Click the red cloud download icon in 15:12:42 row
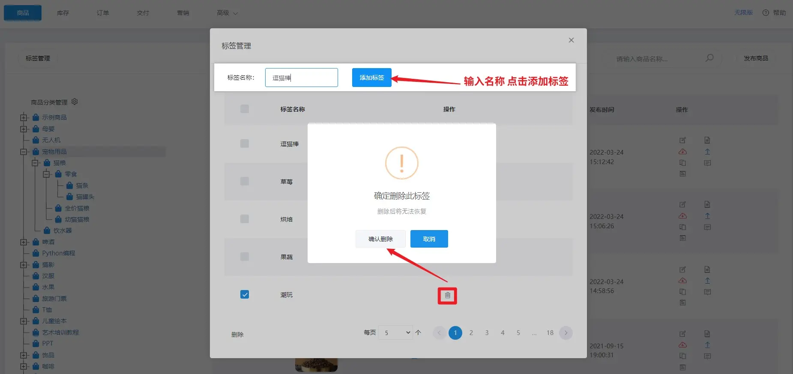Image resolution: width=793 pixels, height=374 pixels. tap(682, 152)
